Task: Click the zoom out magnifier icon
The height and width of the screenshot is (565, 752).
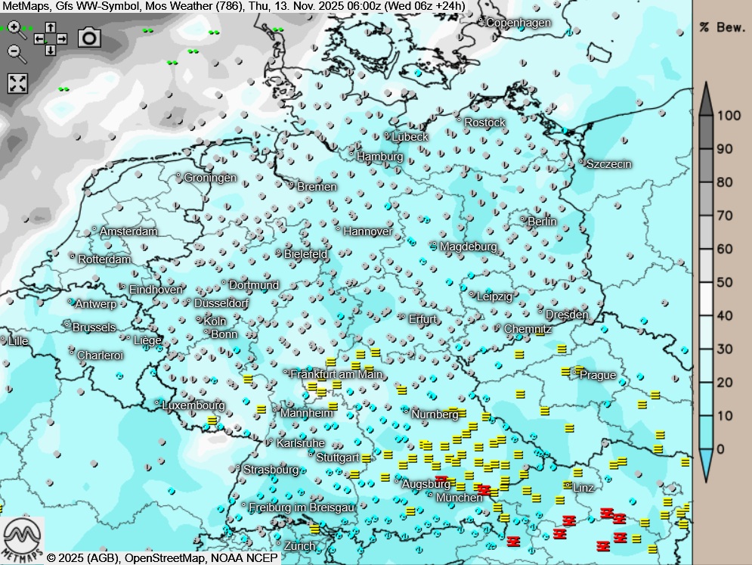Action: click(x=15, y=52)
